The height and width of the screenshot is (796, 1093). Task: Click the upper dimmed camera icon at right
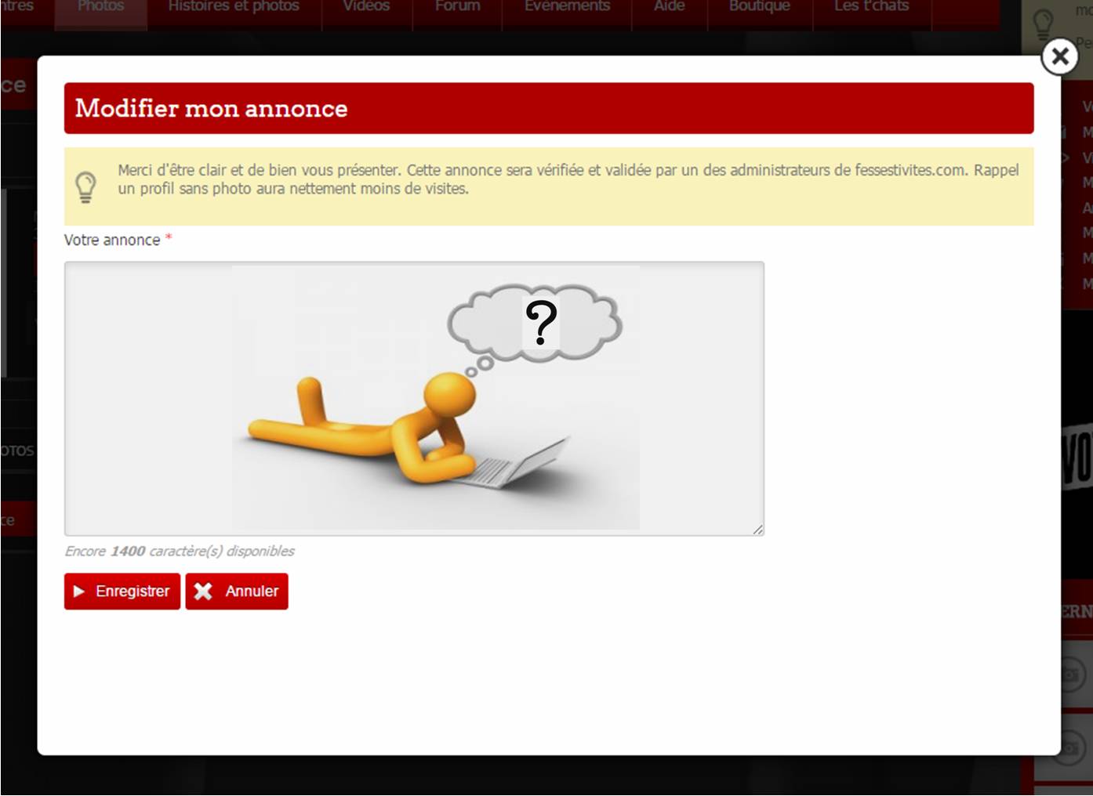click(1071, 675)
